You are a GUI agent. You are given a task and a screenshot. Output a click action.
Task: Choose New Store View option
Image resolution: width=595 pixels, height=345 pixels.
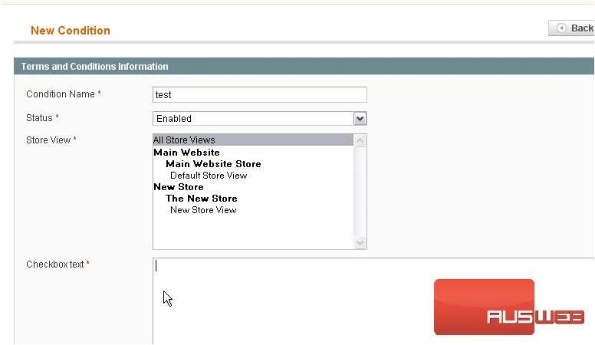(203, 210)
